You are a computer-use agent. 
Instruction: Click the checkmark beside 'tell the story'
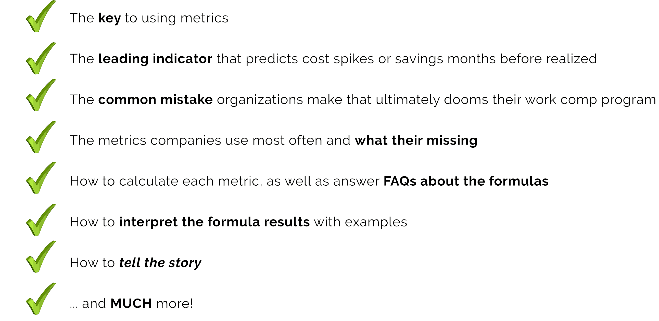tap(41, 257)
